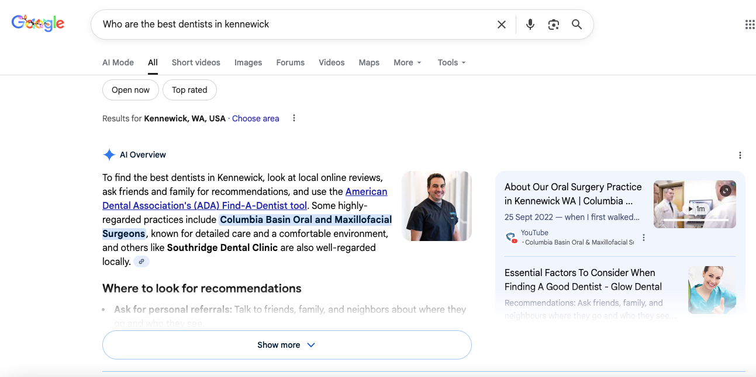Open the source chip icon after 'locally'

(x=141, y=261)
